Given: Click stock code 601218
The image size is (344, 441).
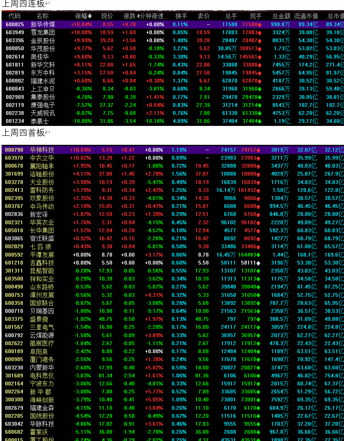Looking at the screenshot, I should tap(14, 263).
